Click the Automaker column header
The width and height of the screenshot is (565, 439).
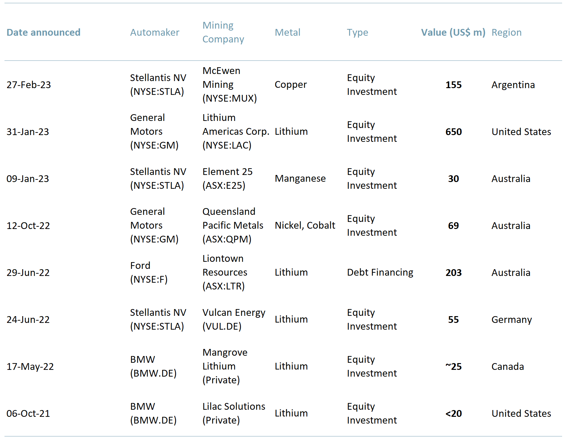click(155, 32)
